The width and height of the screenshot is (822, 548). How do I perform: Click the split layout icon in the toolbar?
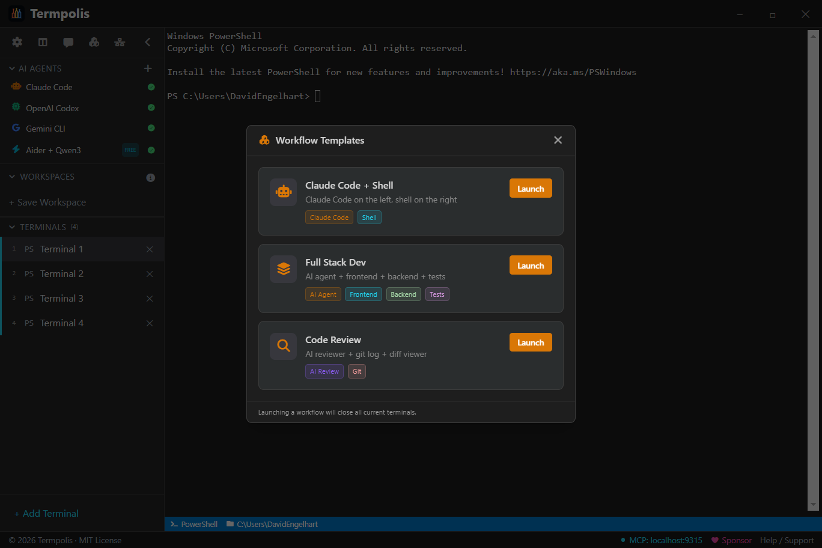coord(42,42)
